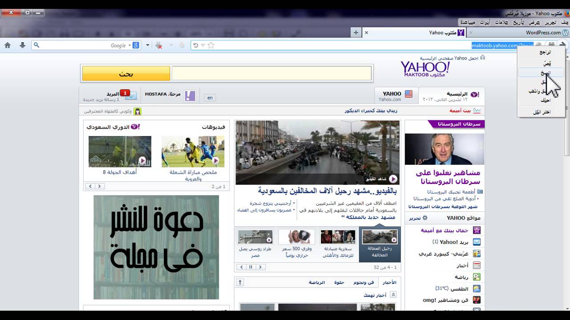Open the بريد Yahoo mail sidebar icon
The width and height of the screenshot is (570, 320).
(476, 242)
